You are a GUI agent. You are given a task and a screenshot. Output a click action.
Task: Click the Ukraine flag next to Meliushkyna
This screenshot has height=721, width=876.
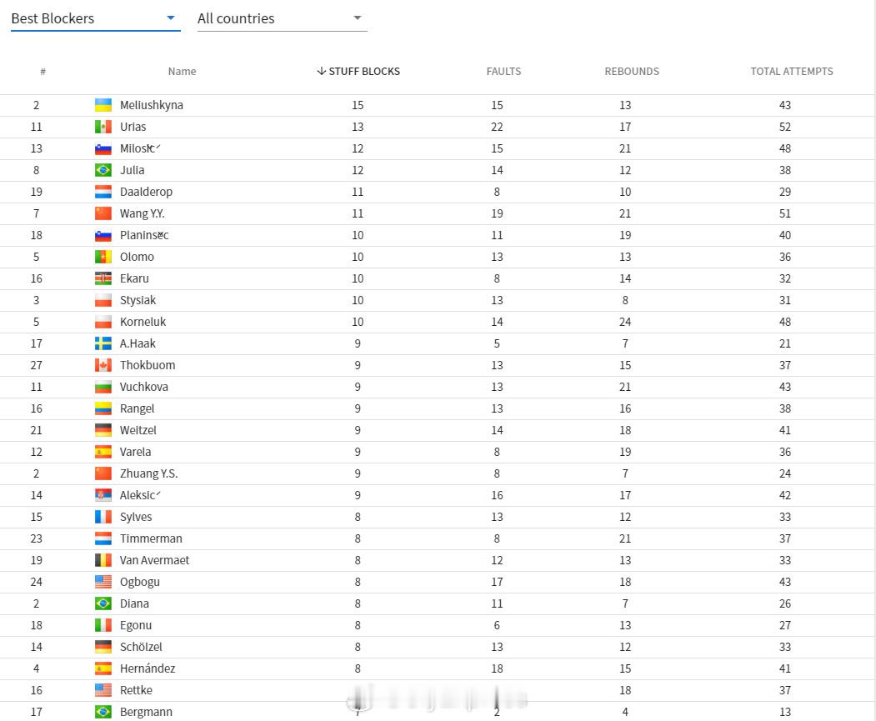(103, 105)
